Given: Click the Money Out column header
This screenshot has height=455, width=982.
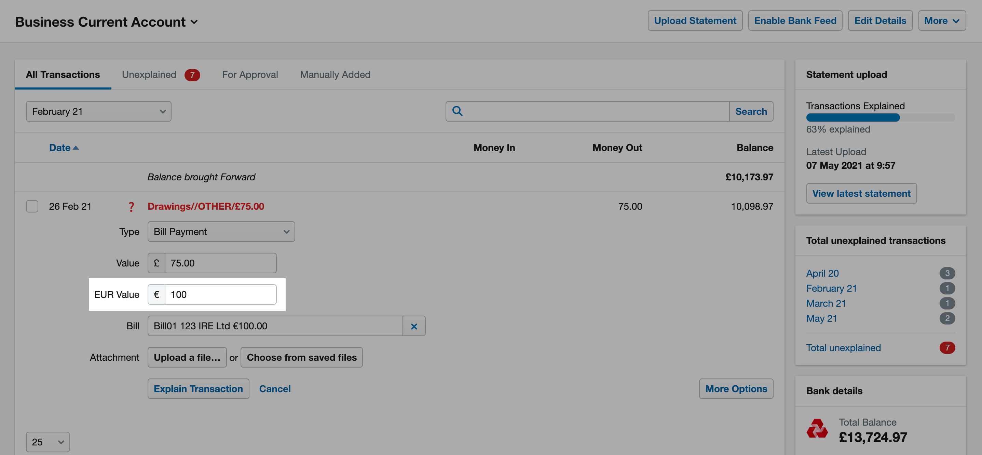Looking at the screenshot, I should (617, 148).
